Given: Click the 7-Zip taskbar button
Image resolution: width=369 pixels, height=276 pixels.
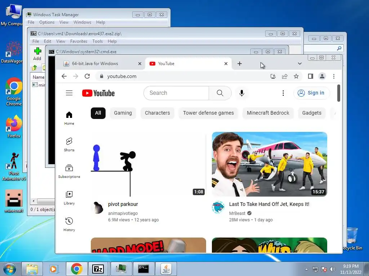Looking at the screenshot, I should click(x=98, y=269).
